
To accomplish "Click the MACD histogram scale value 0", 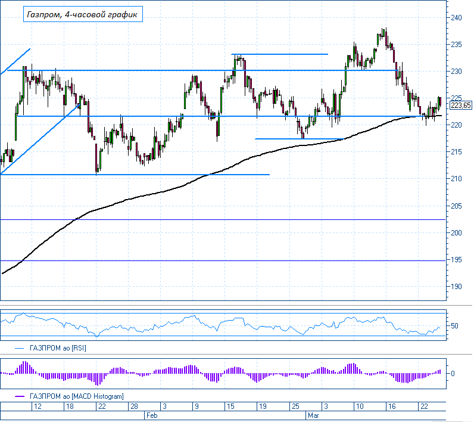I will point(453,374).
